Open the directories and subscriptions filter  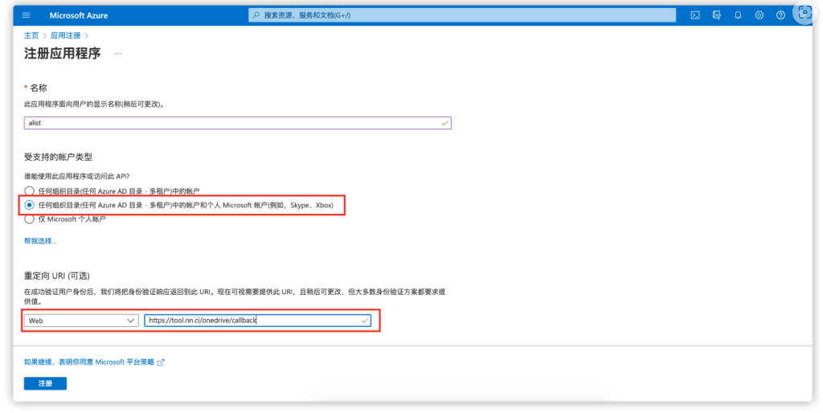[716, 15]
